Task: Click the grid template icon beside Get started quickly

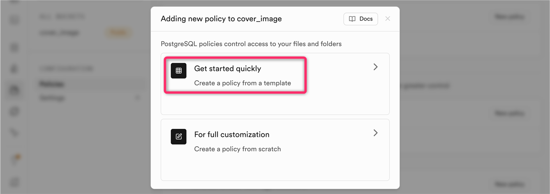Action: click(178, 71)
